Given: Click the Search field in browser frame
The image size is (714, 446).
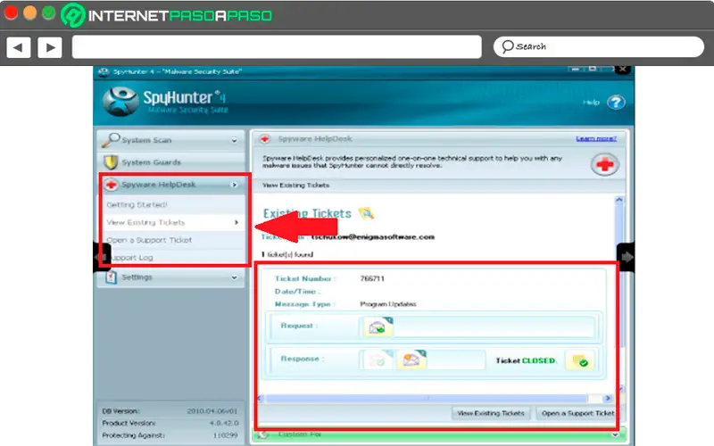Looking at the screenshot, I should pos(598,47).
